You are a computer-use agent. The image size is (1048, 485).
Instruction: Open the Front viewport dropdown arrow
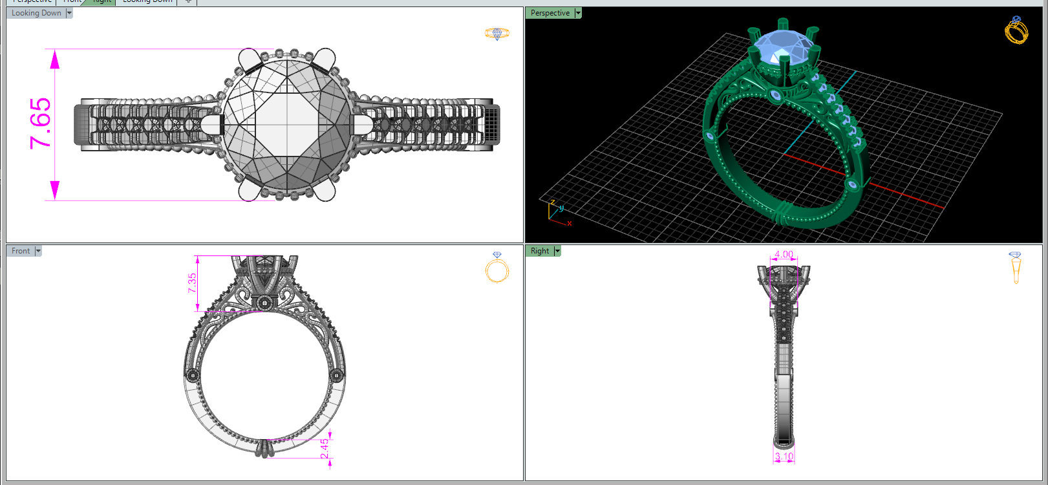(x=38, y=251)
